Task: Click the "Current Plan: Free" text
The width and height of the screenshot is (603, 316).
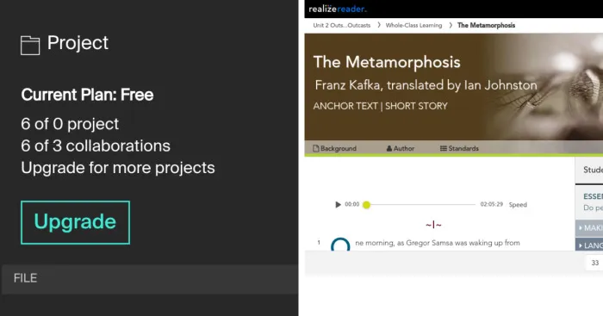Action: pyautogui.click(x=87, y=95)
